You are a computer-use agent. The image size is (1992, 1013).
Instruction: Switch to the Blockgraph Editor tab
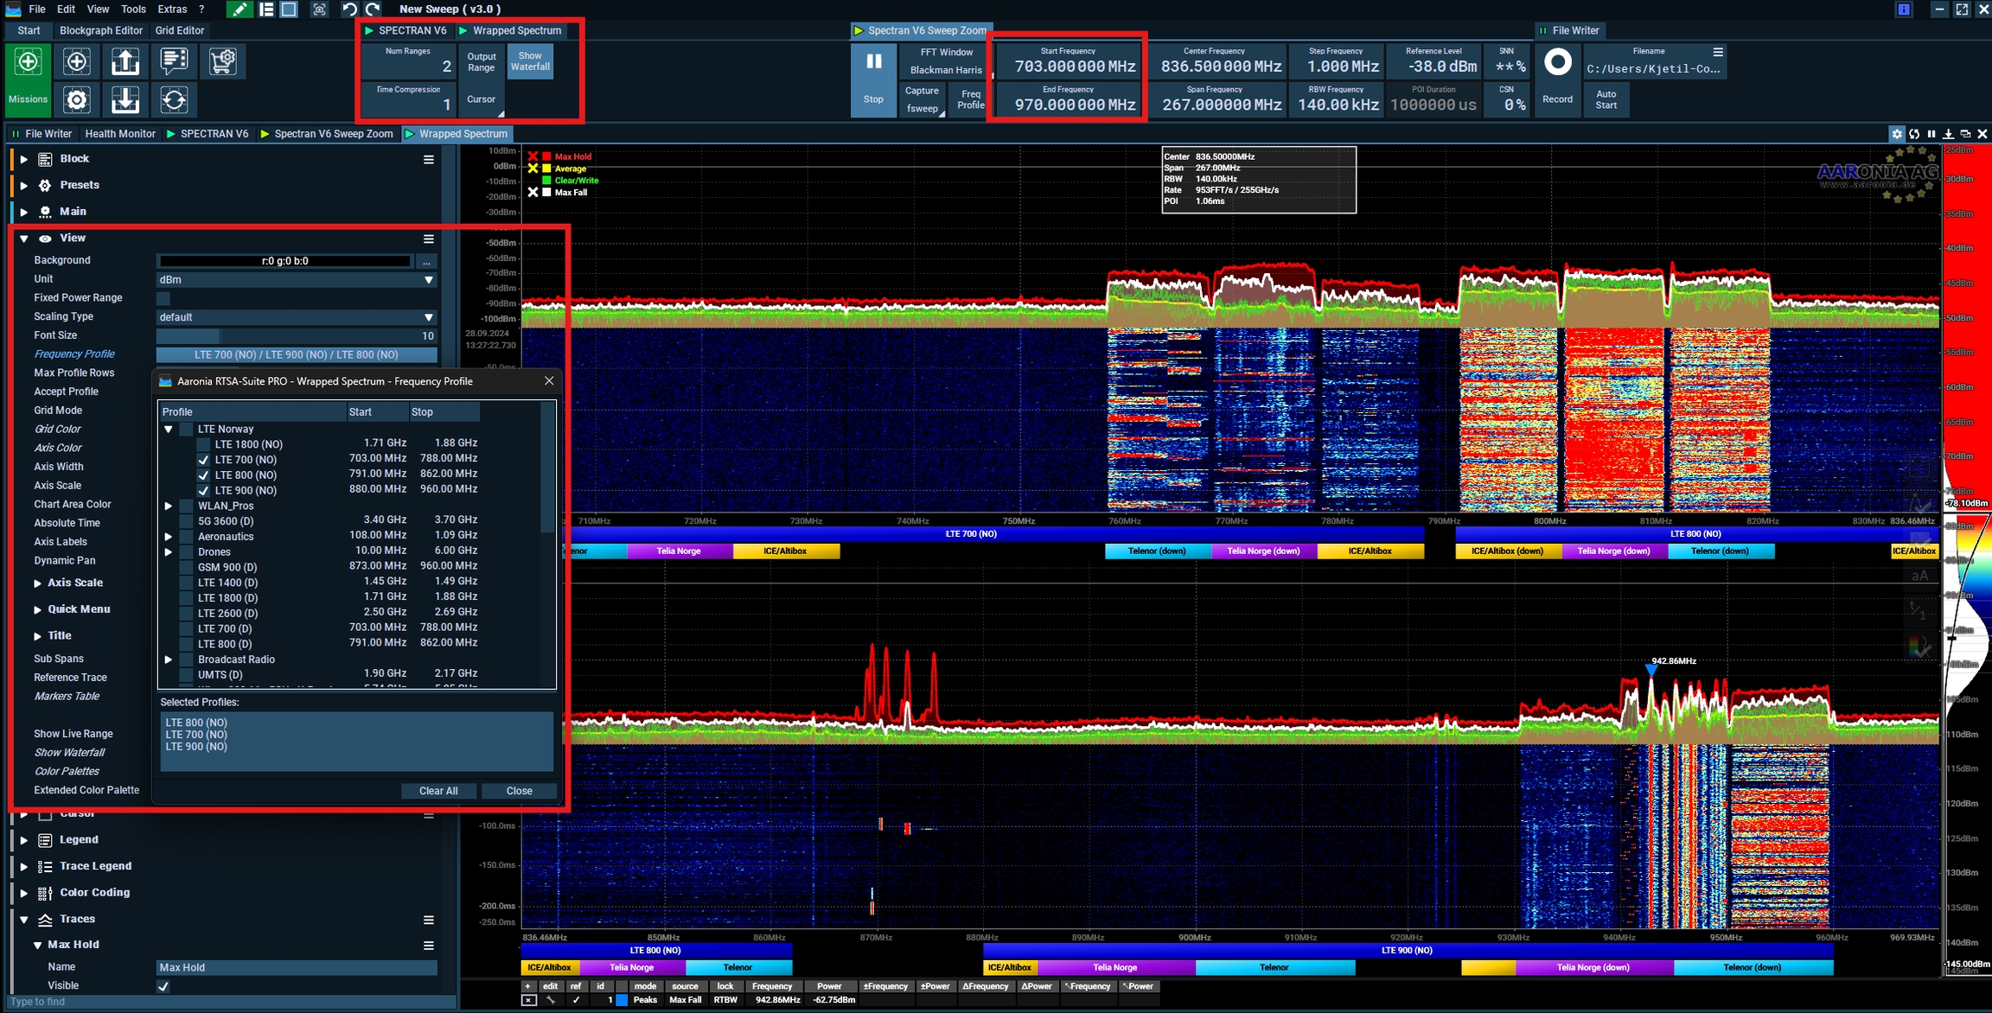101,30
